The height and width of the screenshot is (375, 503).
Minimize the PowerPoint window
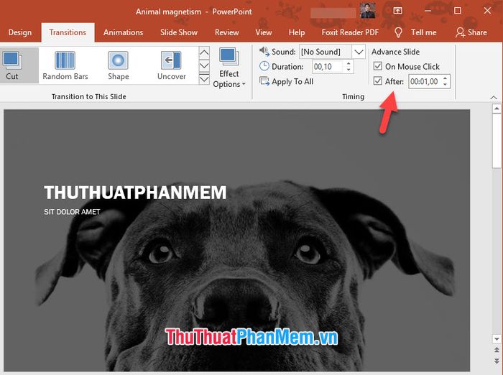pos(428,11)
